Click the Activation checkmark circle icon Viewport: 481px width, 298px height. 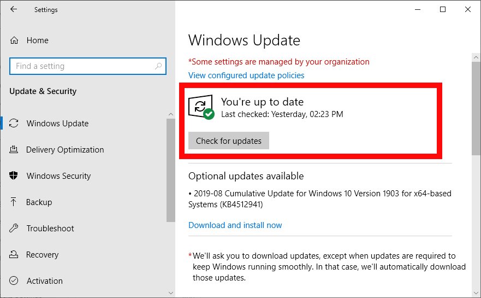(15, 281)
